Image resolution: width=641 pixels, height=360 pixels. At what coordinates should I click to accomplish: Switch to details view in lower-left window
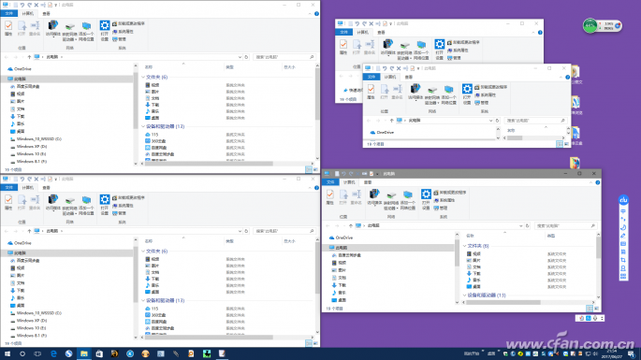pyautogui.click(x=309, y=343)
